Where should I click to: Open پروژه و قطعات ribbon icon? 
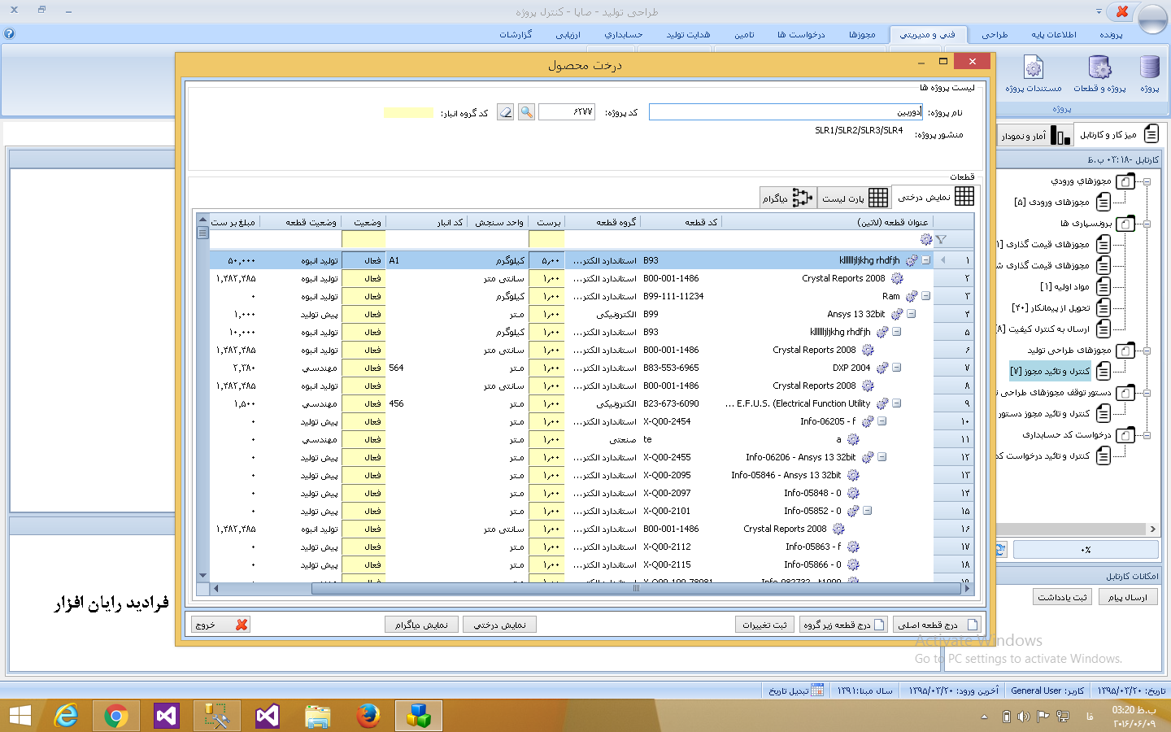(1099, 68)
